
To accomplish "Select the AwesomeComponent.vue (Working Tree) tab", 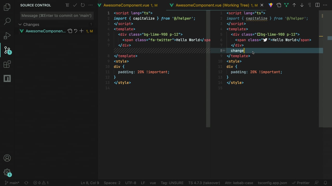I will click(212, 5).
